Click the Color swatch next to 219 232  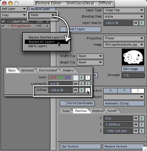coord(76,78)
